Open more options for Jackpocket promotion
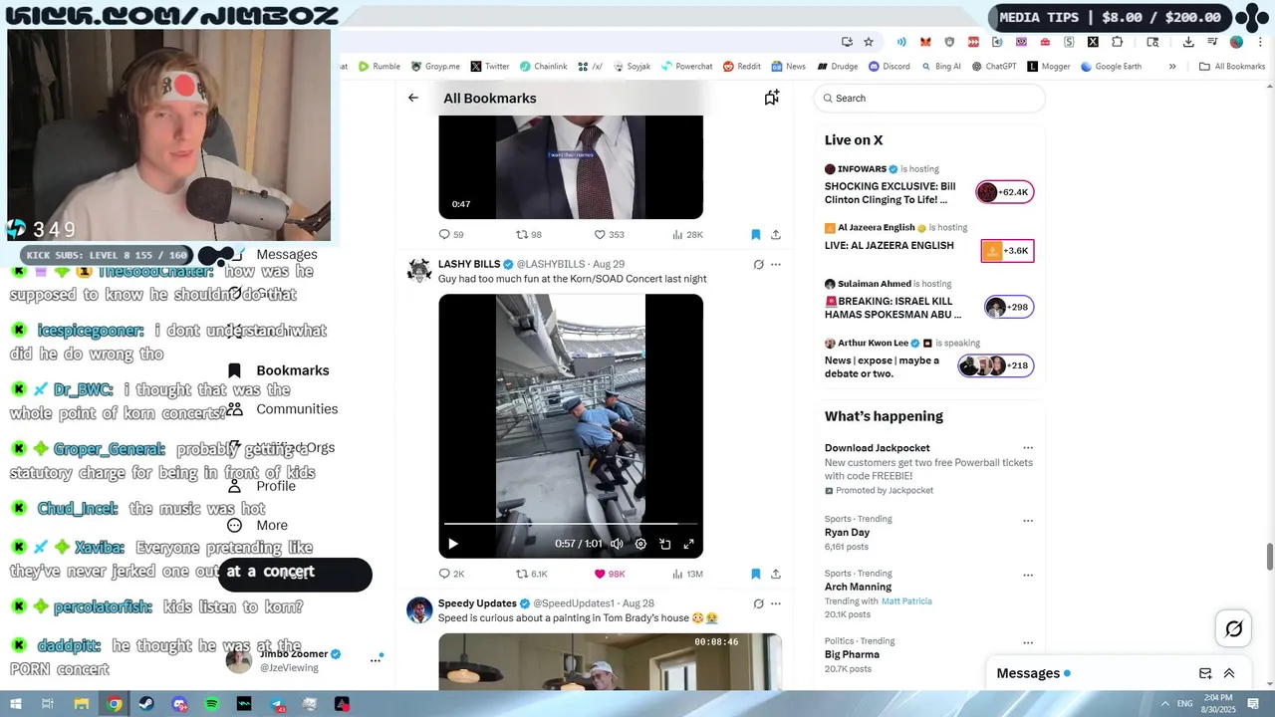The image size is (1275, 717). tap(1028, 448)
